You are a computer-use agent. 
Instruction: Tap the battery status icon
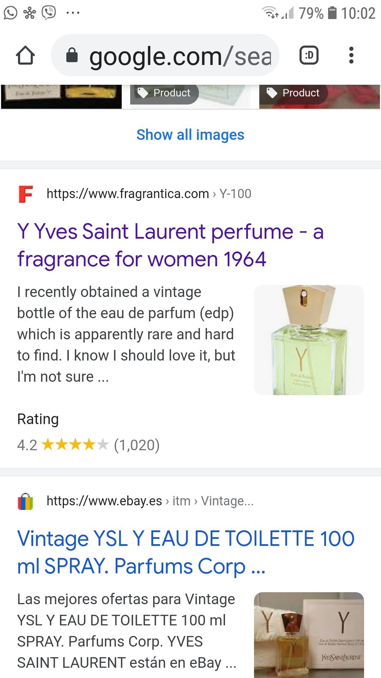332,13
